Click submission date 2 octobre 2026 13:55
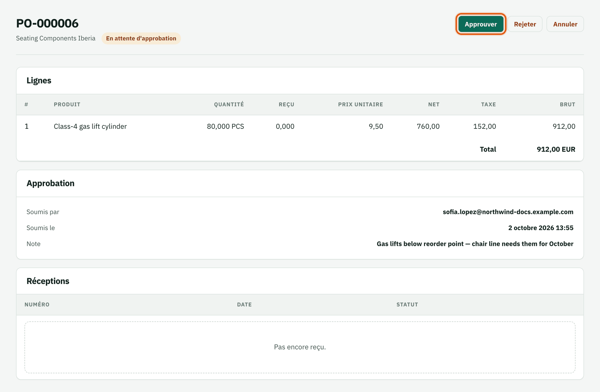This screenshot has width=600, height=392. pos(541,228)
